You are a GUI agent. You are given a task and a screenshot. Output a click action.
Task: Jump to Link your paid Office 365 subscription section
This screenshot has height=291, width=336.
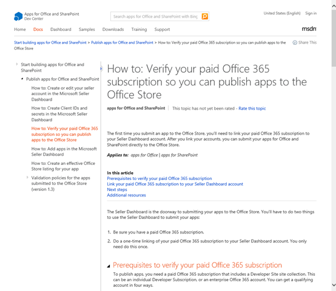click(175, 184)
